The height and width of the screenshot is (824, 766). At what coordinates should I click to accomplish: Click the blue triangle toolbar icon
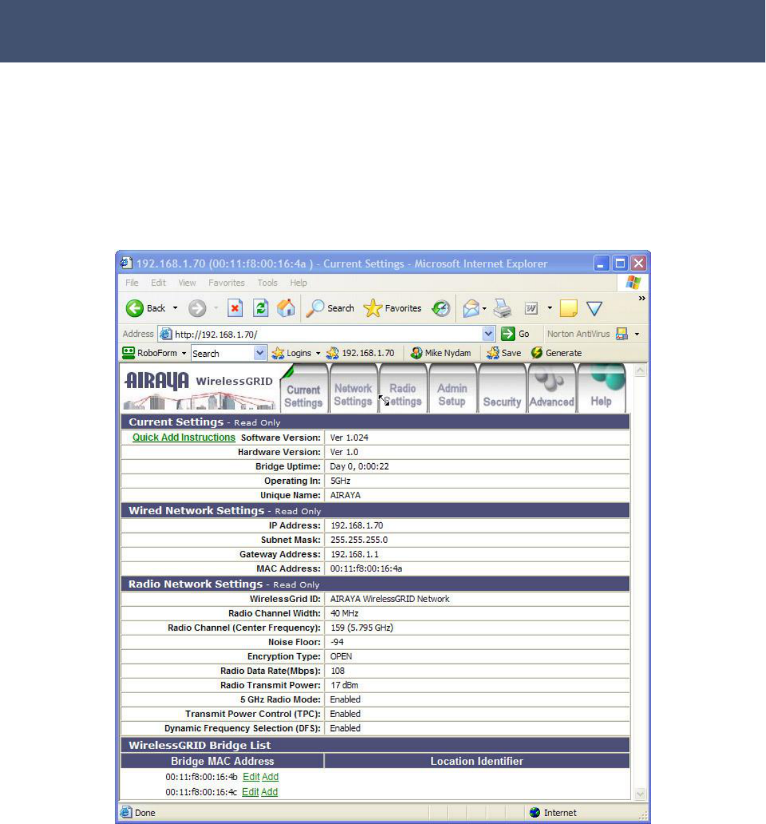click(595, 308)
